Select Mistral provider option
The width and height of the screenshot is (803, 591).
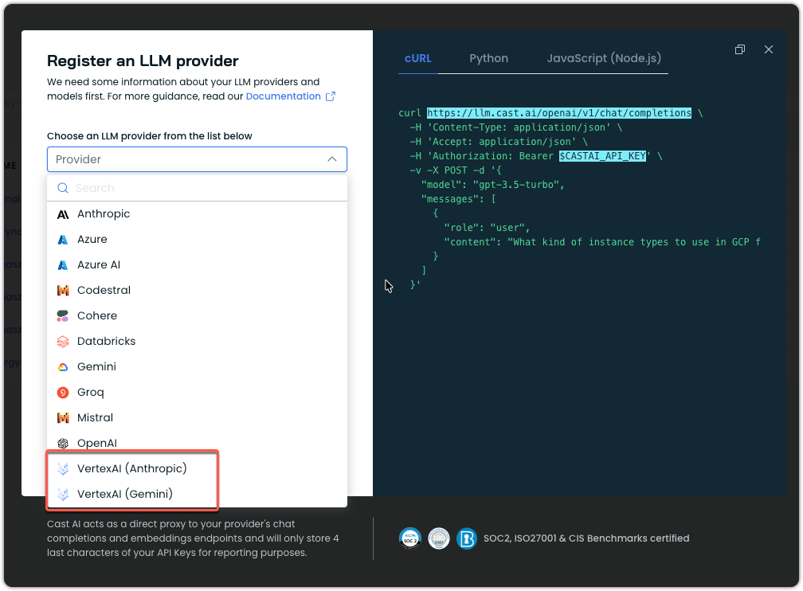198,418
